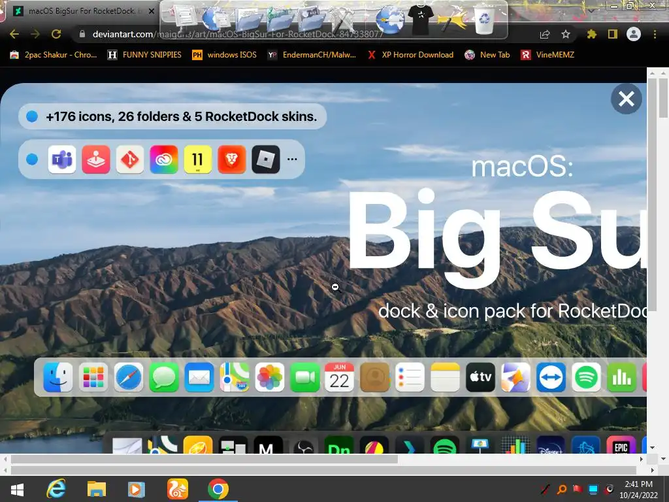669x502 pixels.
Task: Go back to the previous page
Action: coord(14,34)
